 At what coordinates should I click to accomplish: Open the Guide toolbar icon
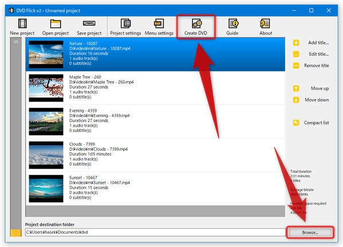pos(234,23)
